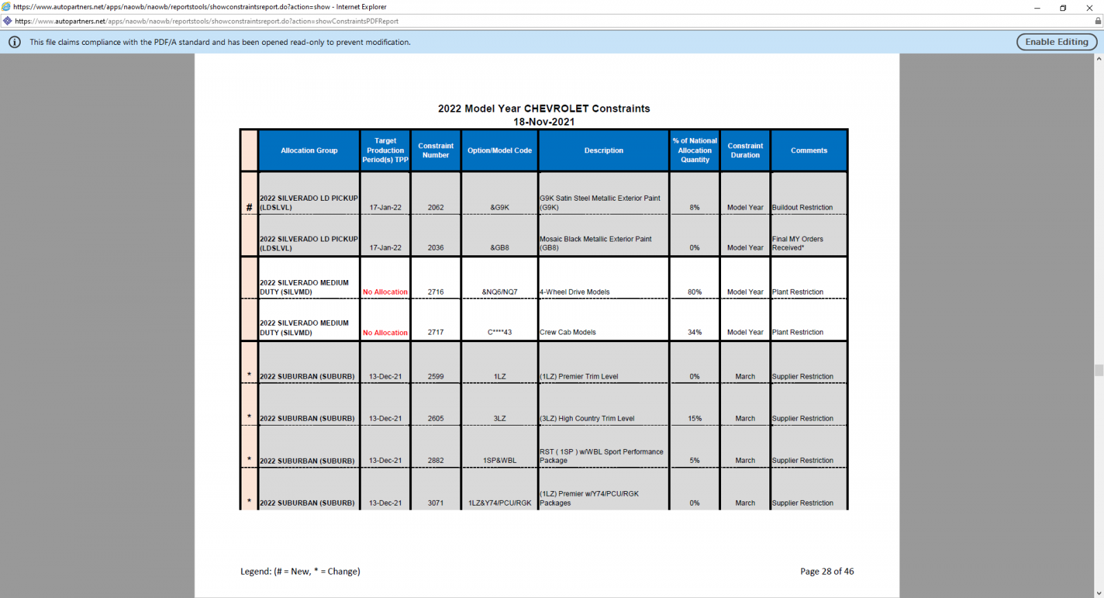Click the 8% allocation quantity value
Image resolution: width=1104 pixels, height=598 pixels.
[695, 208]
